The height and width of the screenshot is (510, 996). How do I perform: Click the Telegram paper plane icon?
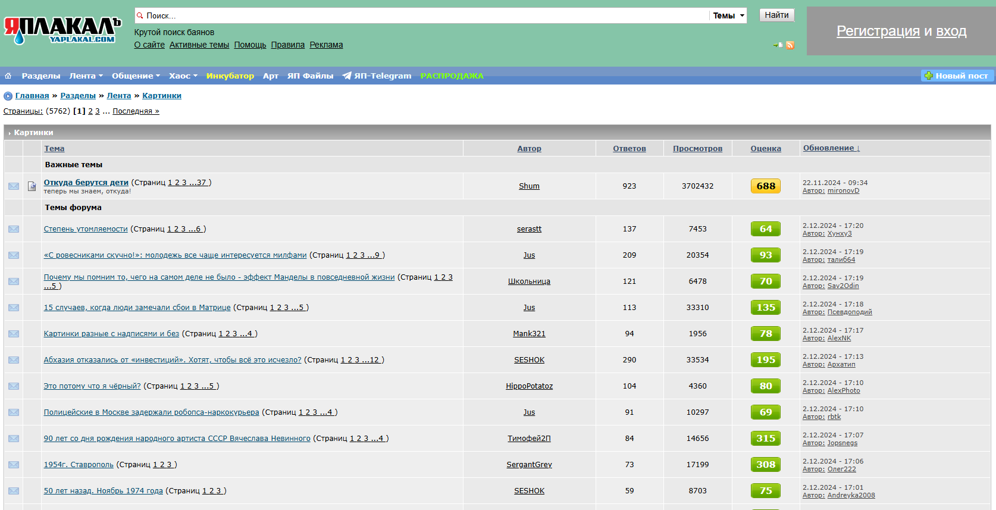[347, 76]
